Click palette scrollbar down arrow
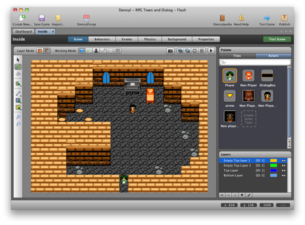 (289, 146)
